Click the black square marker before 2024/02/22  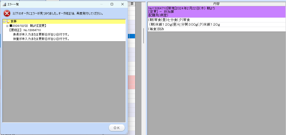pyautogui.click(x=11, y=26)
